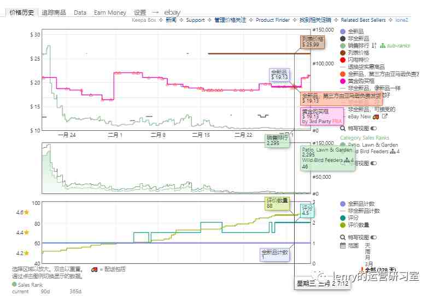Image resolution: width=433 pixels, height=296 pixels.
Task: Click the eBay New external link icon
Action: [384, 116]
